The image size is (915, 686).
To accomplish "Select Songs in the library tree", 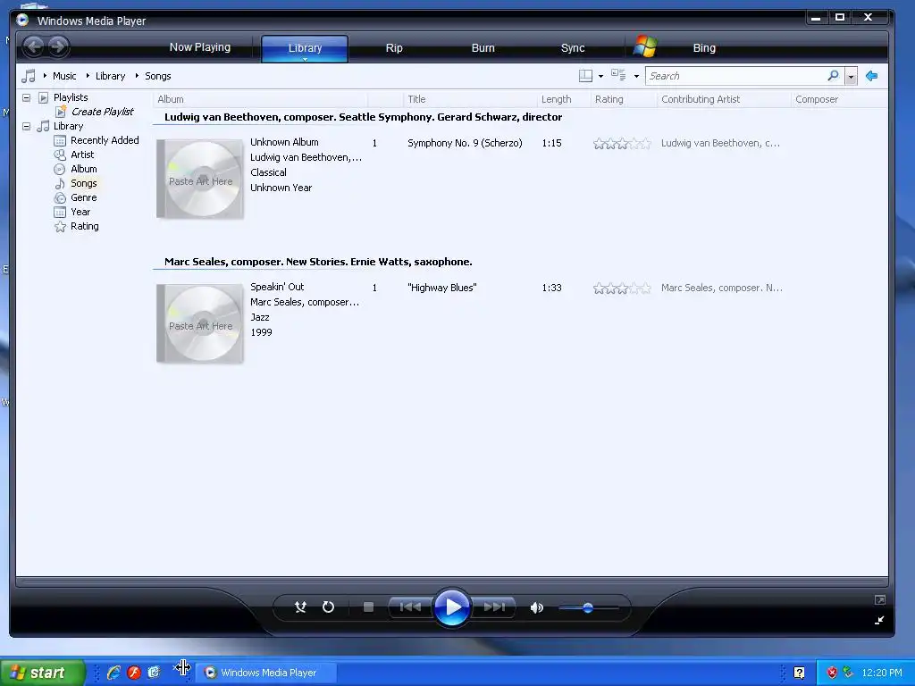I will click(83, 183).
